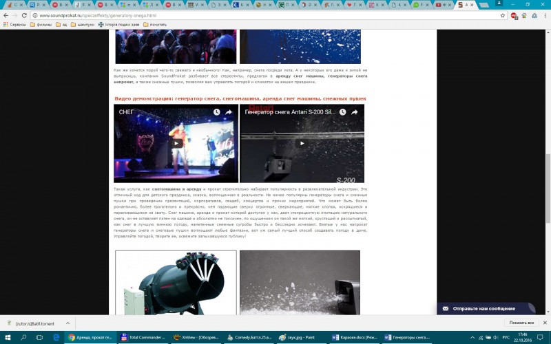
Task: Close the downloads bar
Action: point(545,323)
